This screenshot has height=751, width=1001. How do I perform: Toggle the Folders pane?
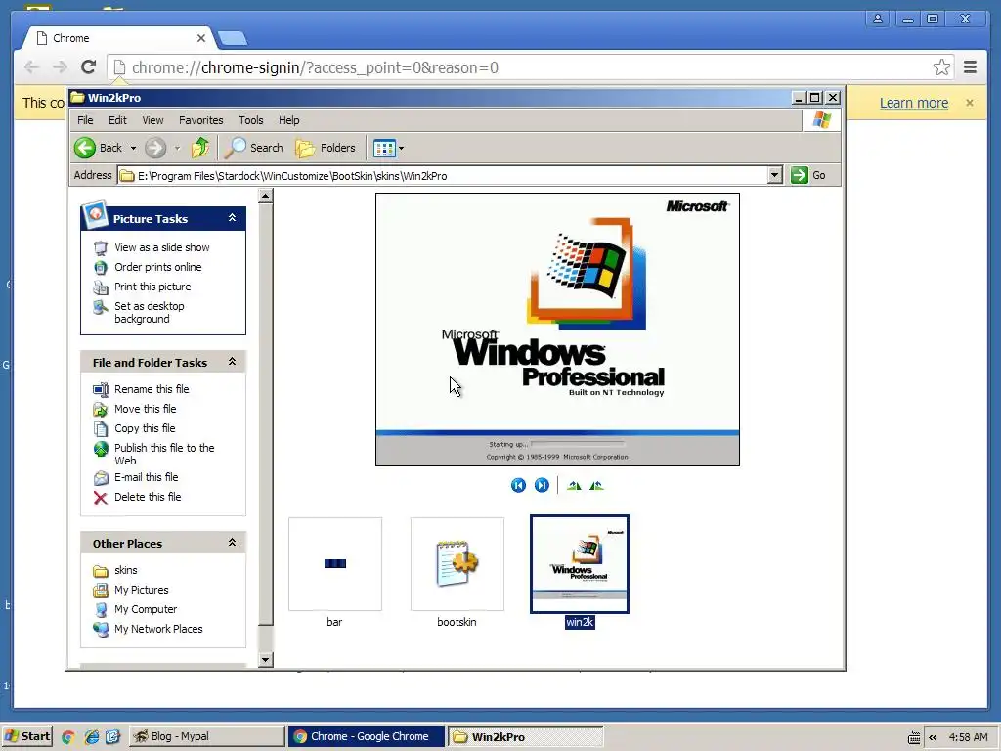[x=326, y=149]
